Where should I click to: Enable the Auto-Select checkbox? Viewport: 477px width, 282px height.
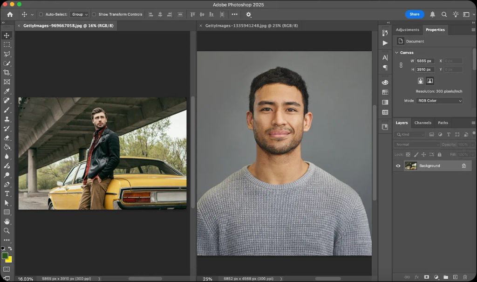[41, 14]
